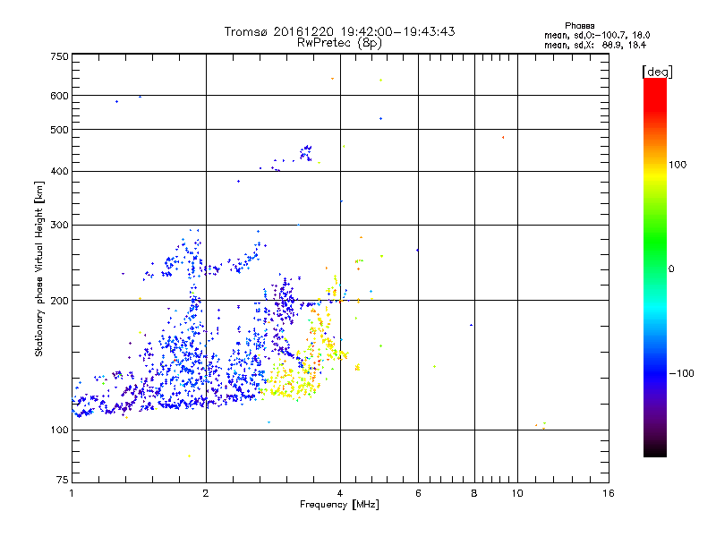716x537 pixels.
Task: Click the black bottom of the phase colorbar
Action: coord(655,450)
